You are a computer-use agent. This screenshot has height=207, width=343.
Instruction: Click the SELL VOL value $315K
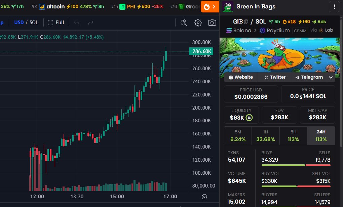pos(323,181)
